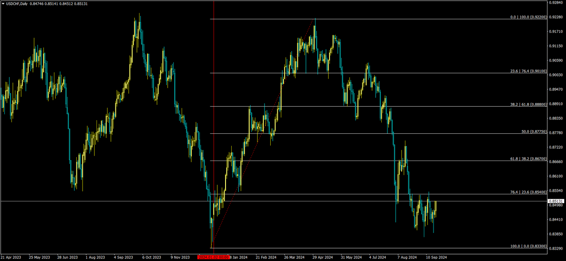The image size is (566, 261).
Task: Click the 1 Aug 2023 date label
Action: point(95,257)
